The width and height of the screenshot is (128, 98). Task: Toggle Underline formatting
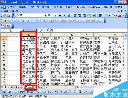[69, 16]
